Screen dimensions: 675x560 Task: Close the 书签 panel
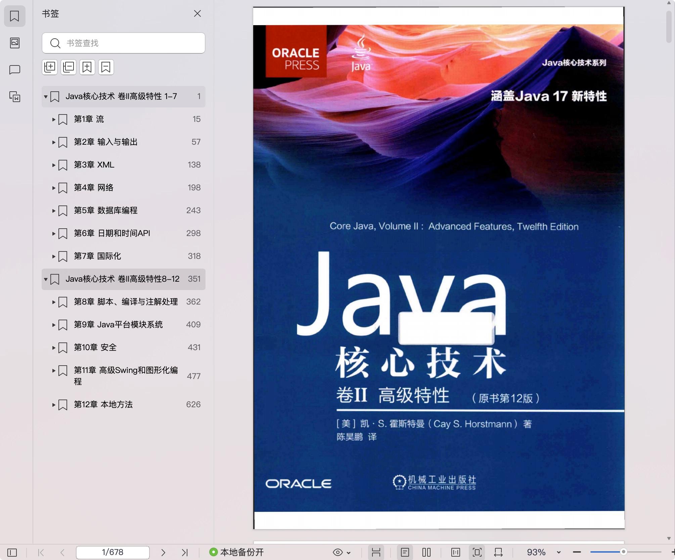pos(197,13)
